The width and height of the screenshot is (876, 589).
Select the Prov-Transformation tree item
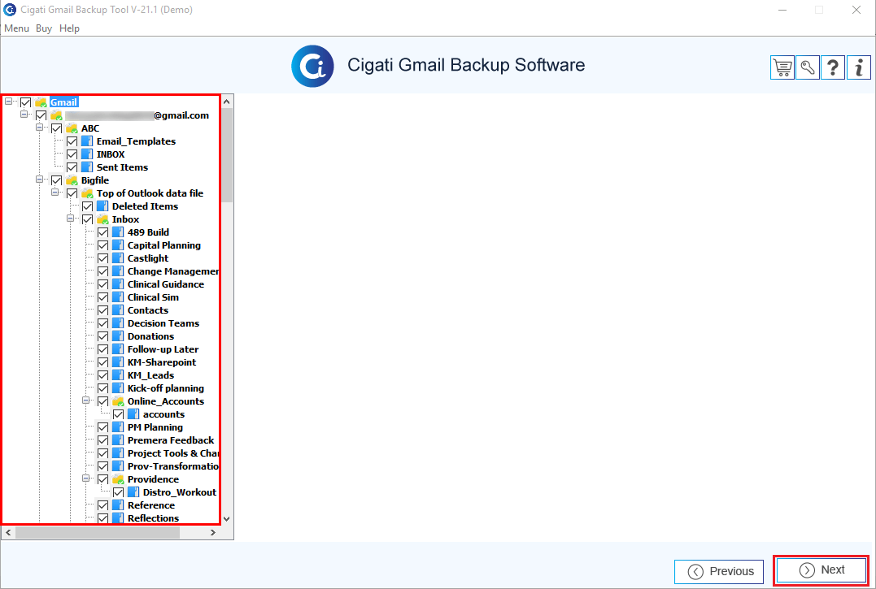coord(172,466)
